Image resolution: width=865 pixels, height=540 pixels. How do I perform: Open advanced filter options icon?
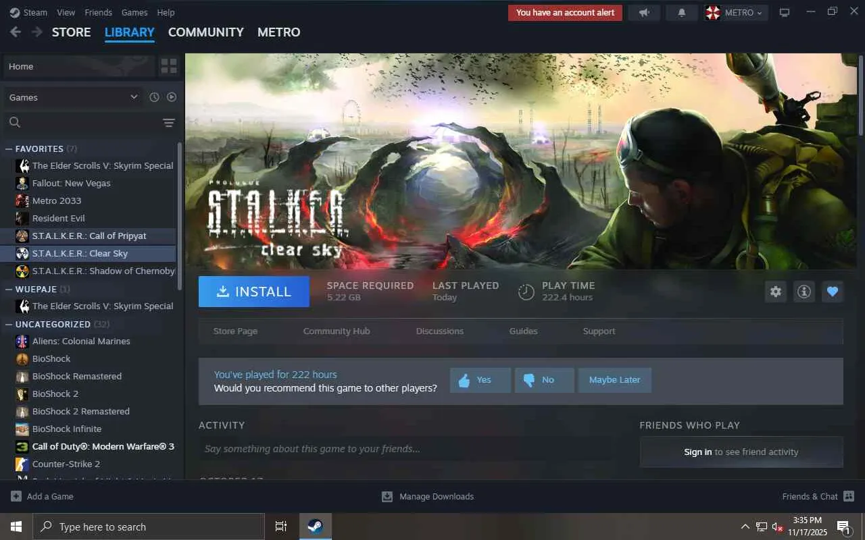click(x=169, y=122)
